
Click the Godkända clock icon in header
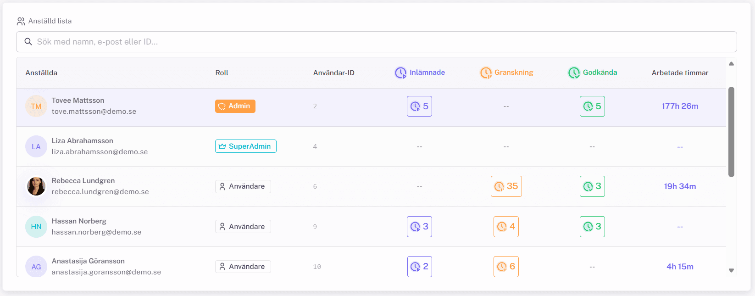pos(574,73)
